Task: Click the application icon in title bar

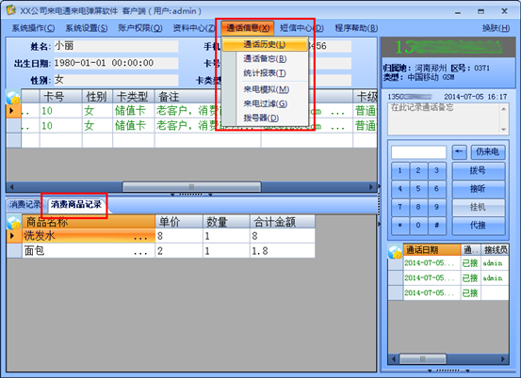Action: click(x=11, y=10)
